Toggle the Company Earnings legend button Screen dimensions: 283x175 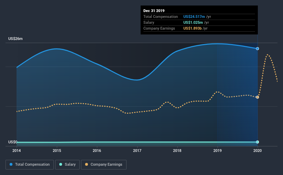[104, 165]
